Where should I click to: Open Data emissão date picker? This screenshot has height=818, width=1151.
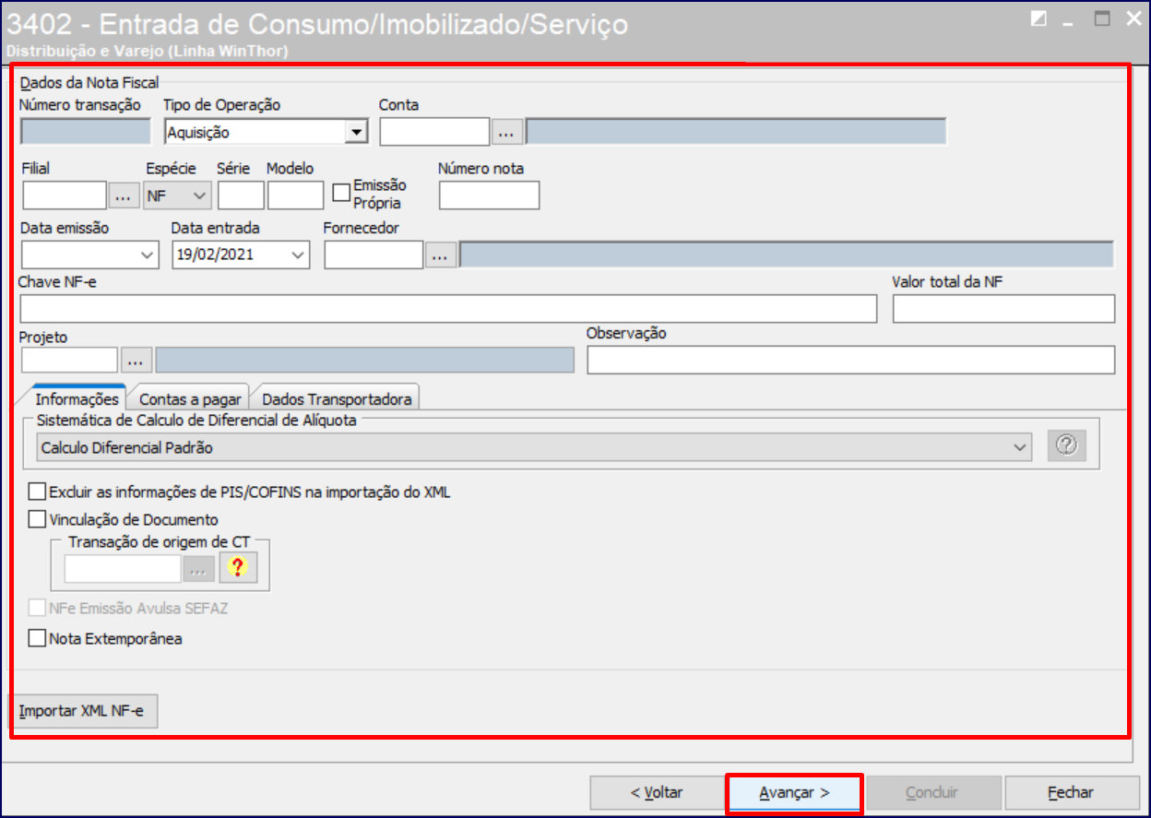point(146,255)
